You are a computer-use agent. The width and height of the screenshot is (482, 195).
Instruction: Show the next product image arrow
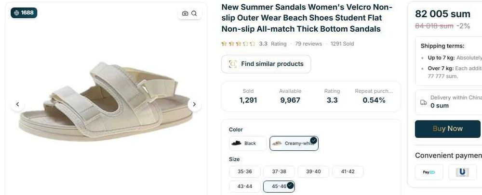pyautogui.click(x=194, y=104)
